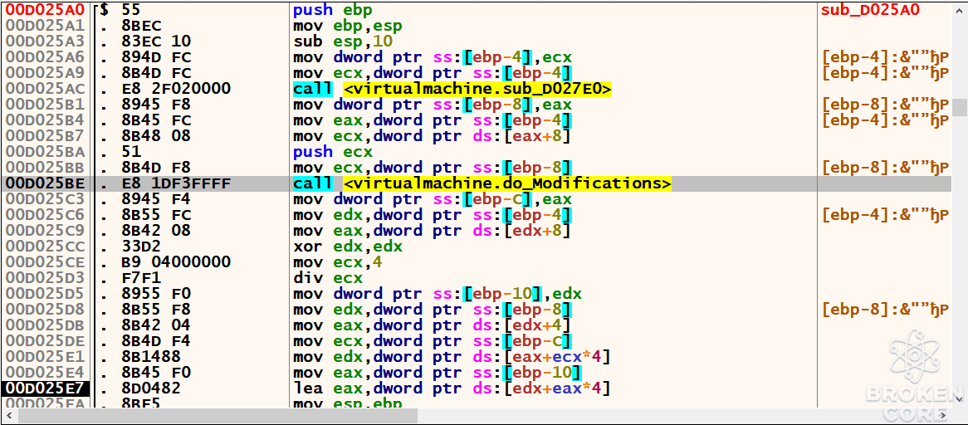Click the bytes B9 04000000
The width and height of the screenshot is (968, 425).
tap(176, 262)
